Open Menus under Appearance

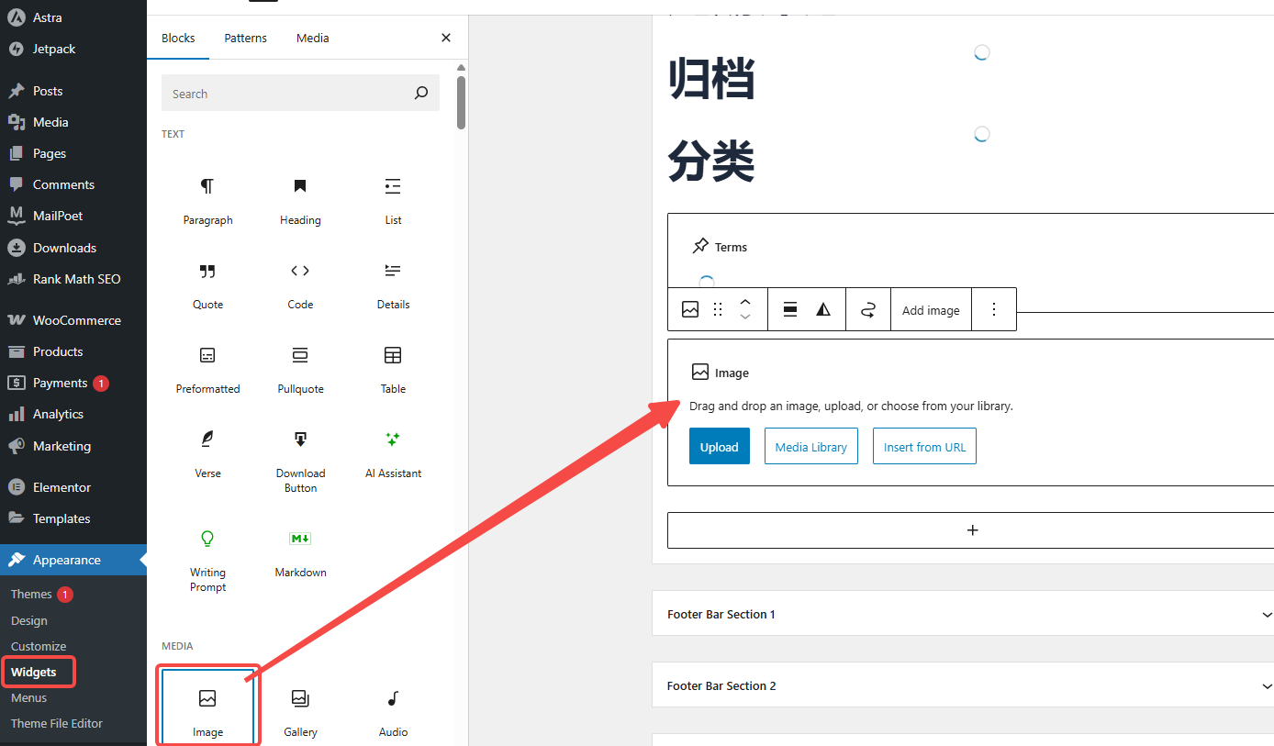tap(28, 697)
